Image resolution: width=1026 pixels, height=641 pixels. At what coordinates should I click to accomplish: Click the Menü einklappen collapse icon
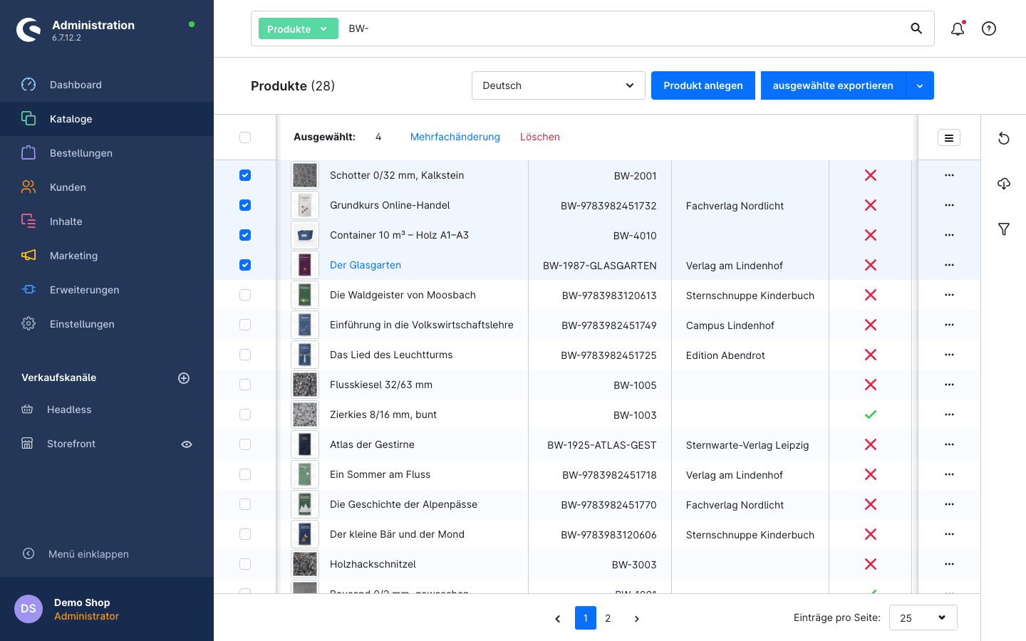28,553
